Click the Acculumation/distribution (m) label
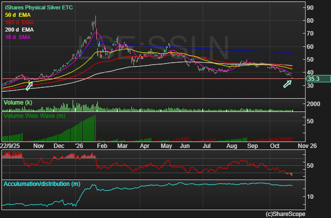The width and height of the screenshot is (331, 218). point(42,184)
